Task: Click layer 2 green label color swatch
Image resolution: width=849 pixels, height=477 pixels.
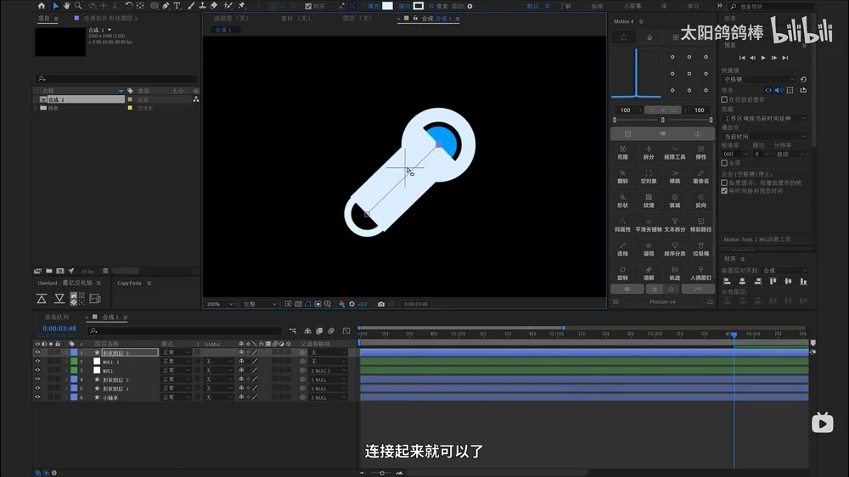Action: [x=74, y=362]
